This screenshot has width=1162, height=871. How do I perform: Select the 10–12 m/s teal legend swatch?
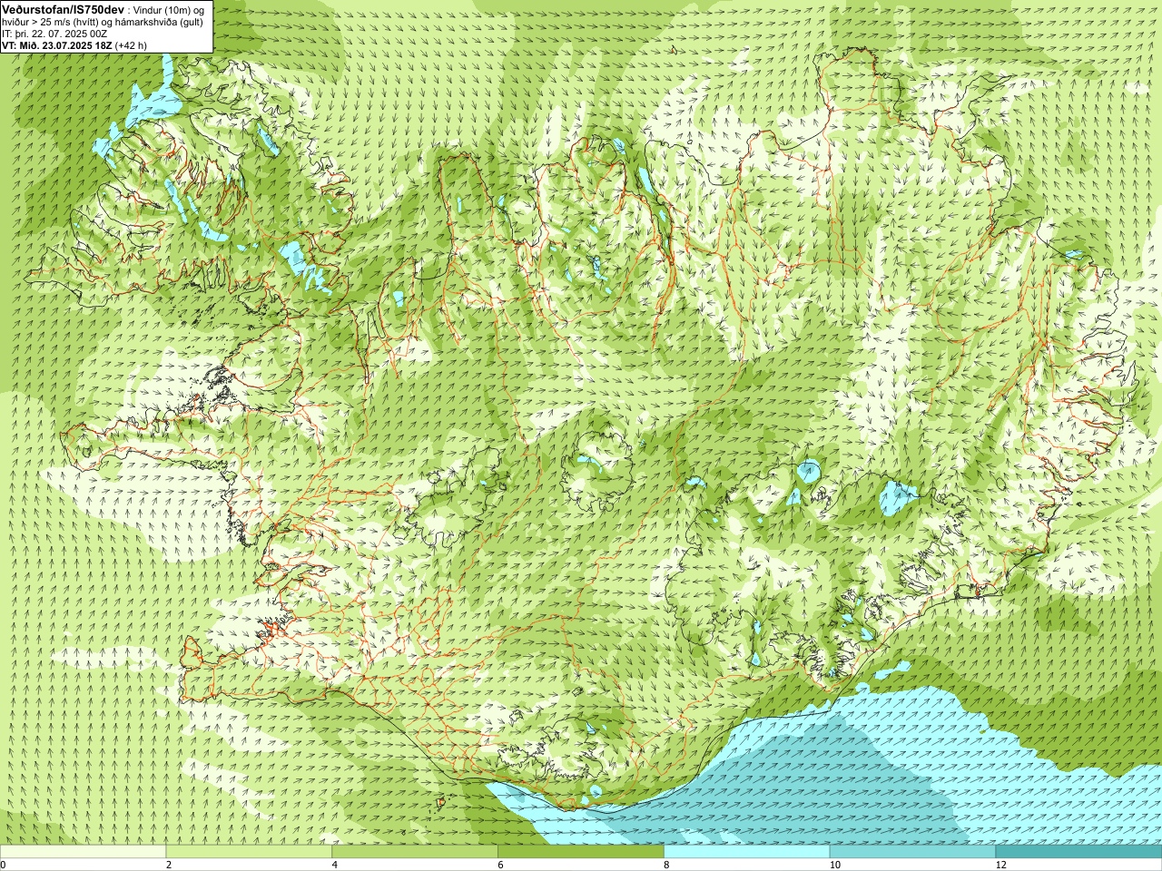pos(912,852)
